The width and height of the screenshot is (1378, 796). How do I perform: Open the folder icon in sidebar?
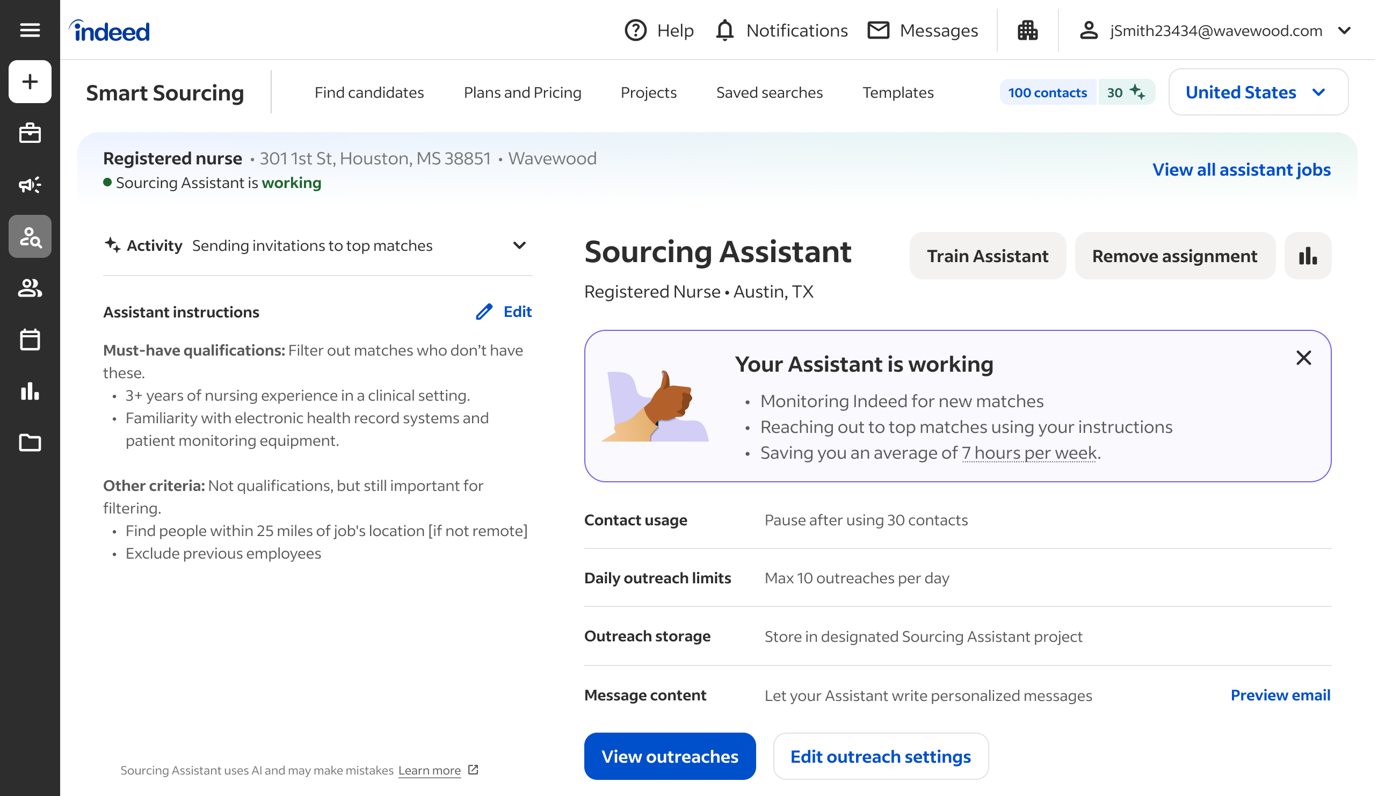click(x=30, y=442)
